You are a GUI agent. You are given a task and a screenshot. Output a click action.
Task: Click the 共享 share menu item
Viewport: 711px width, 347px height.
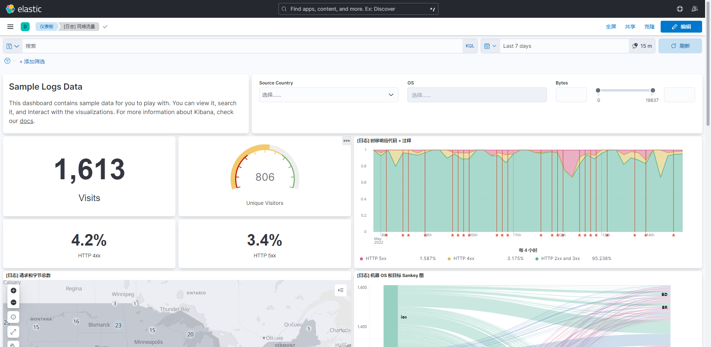coord(630,27)
